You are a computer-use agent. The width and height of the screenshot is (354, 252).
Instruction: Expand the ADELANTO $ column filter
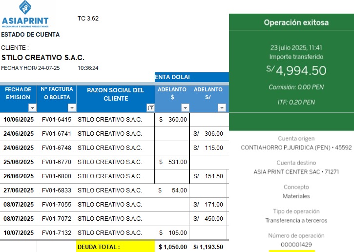[185, 107]
